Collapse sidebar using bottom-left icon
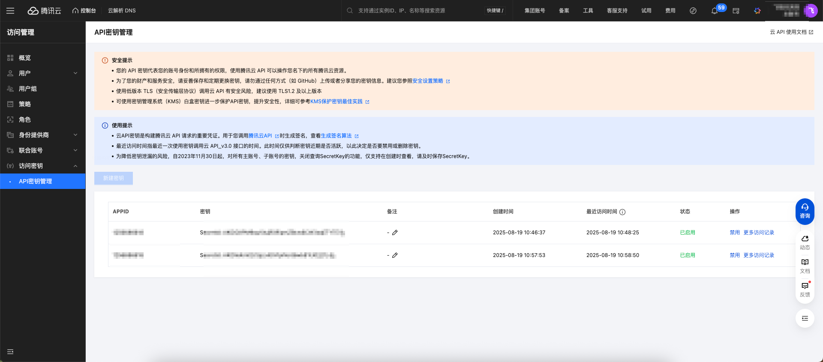The image size is (823, 362). pyautogui.click(x=10, y=352)
